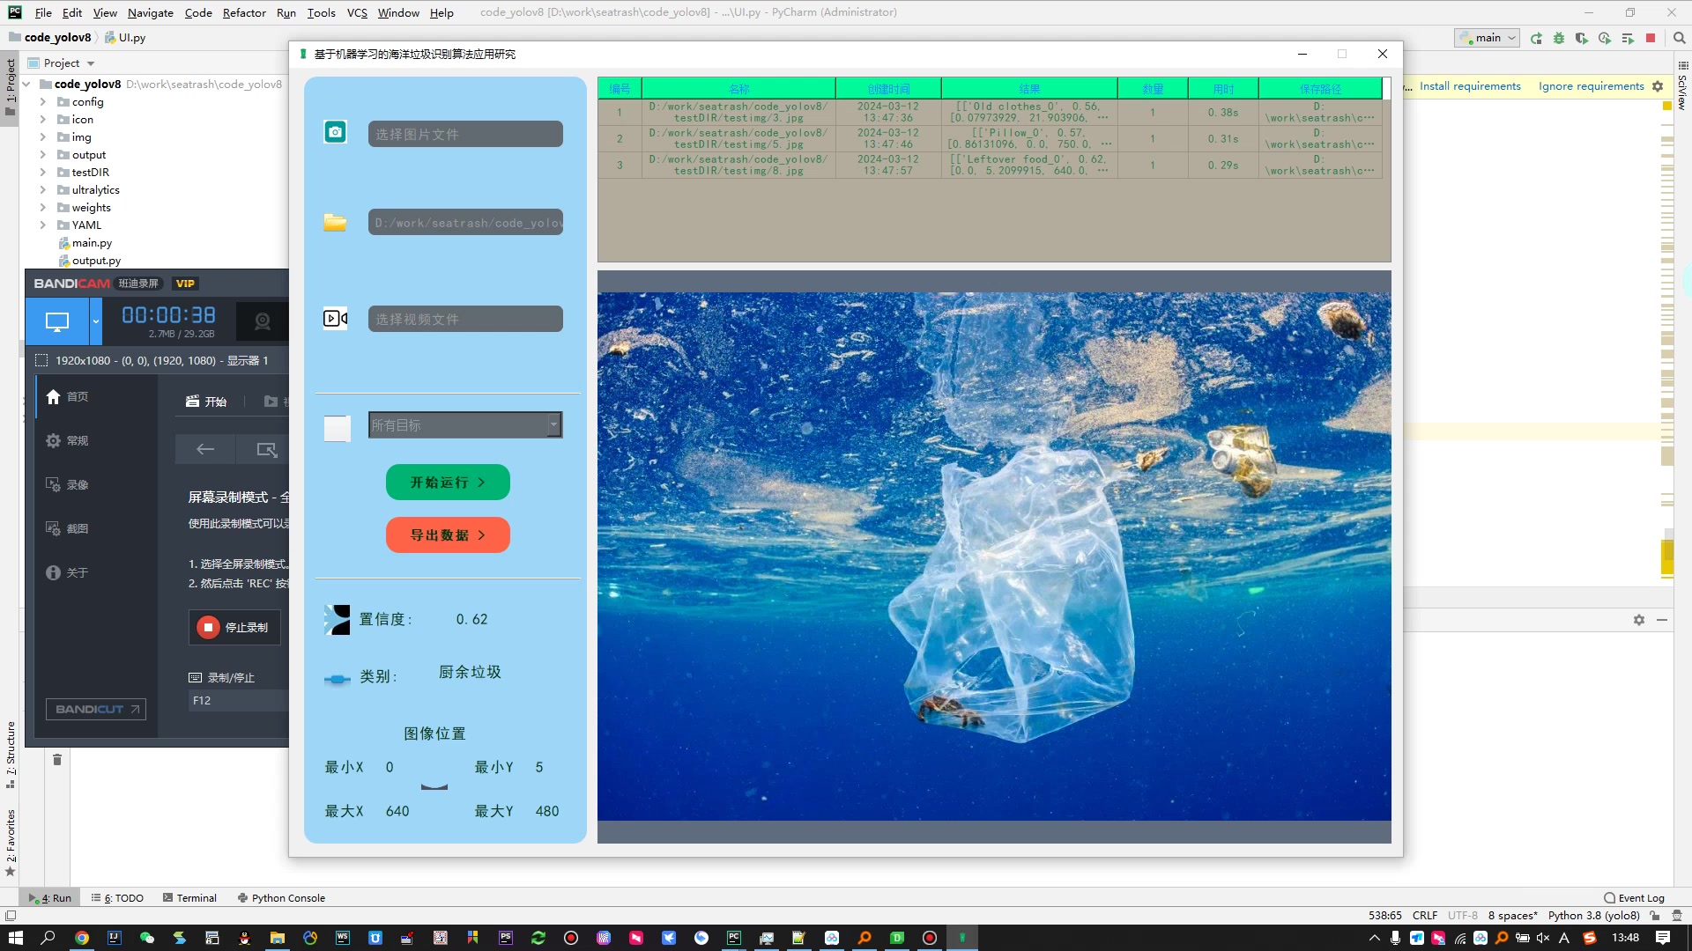Click the camera image-select icon
Viewport: 1692px width, 951px height.
[x=335, y=132]
